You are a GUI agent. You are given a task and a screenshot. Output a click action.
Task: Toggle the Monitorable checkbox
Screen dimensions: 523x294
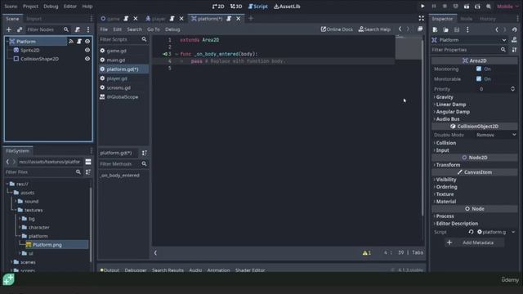coord(479,78)
